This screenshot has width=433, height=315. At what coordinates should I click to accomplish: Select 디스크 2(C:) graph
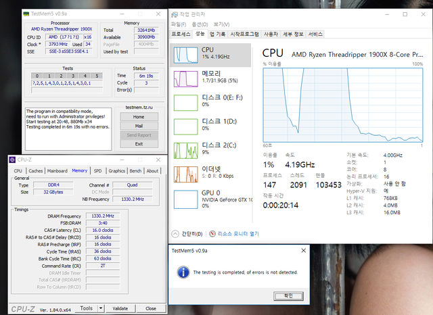tap(185, 150)
